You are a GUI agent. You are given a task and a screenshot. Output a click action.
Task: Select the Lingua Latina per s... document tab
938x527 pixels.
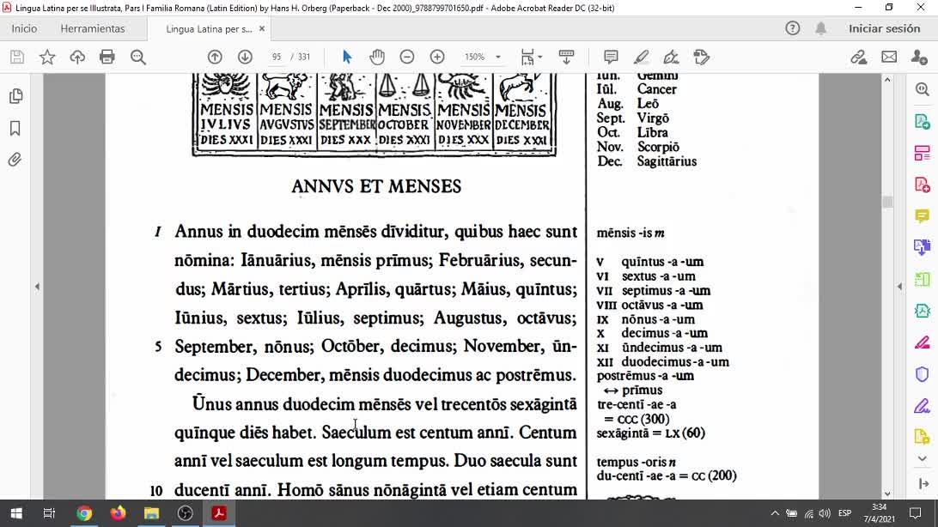[209, 28]
